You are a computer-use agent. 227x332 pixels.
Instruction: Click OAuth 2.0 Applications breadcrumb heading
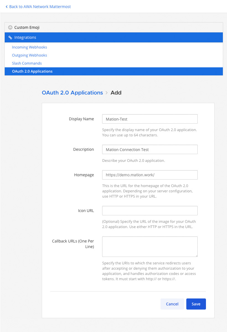coord(72,93)
